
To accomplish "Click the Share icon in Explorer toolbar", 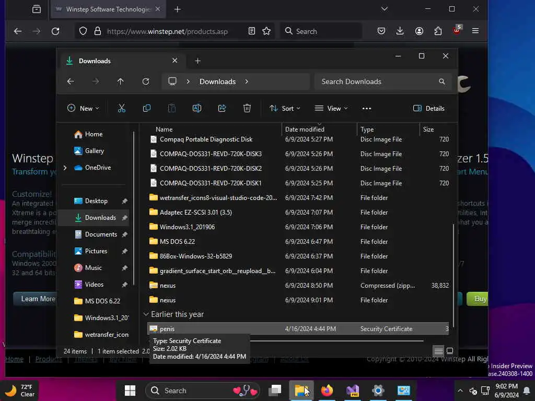I will click(222, 109).
